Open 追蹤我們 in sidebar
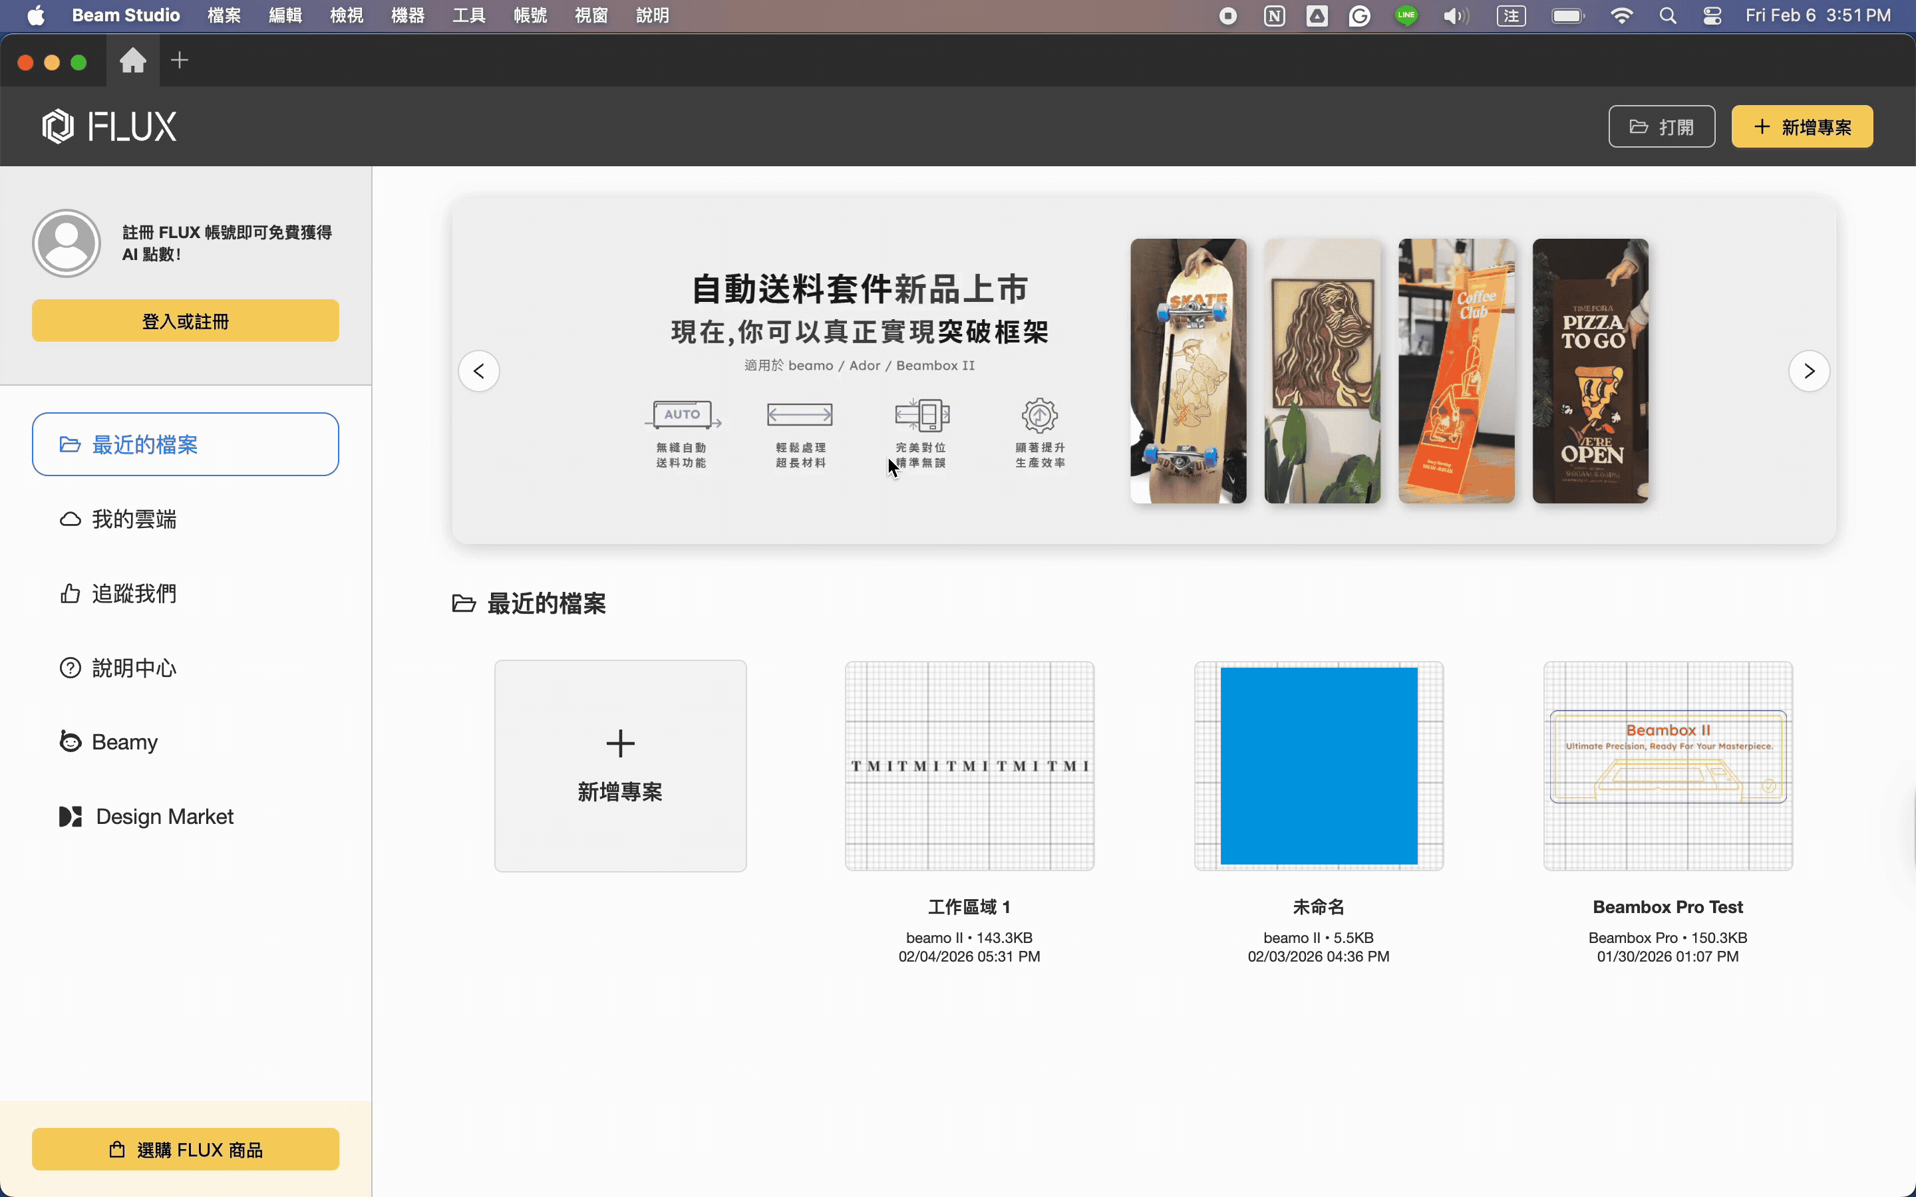The width and height of the screenshot is (1916, 1197). coord(185,593)
